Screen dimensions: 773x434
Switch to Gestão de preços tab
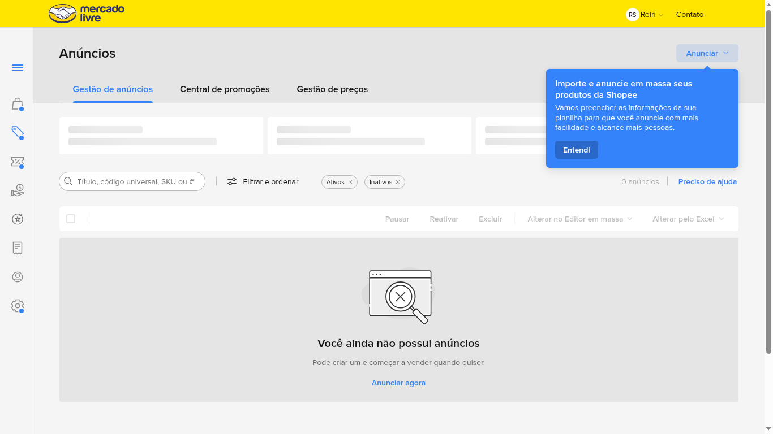[x=332, y=89]
